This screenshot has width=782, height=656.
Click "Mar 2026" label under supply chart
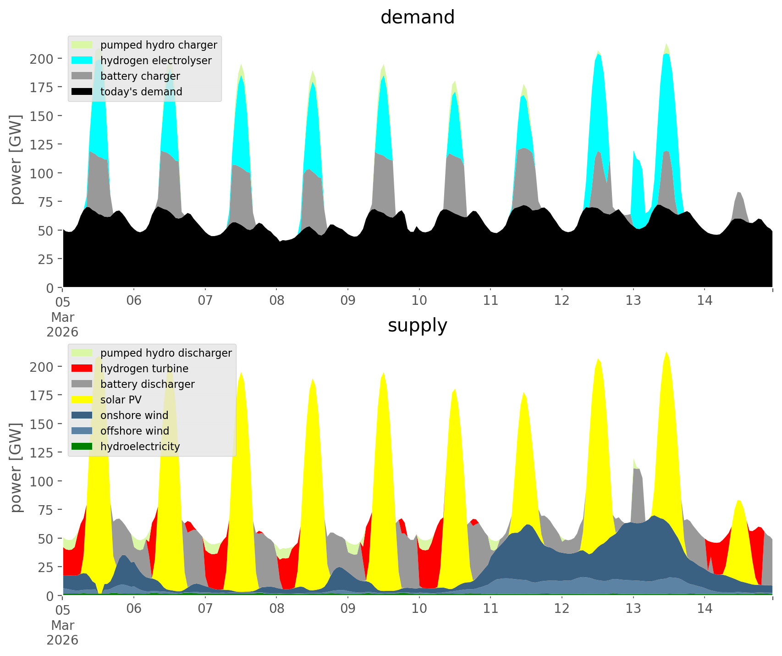point(62,633)
